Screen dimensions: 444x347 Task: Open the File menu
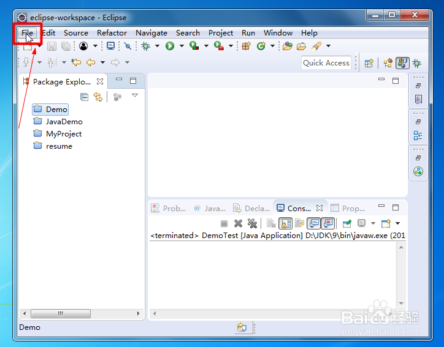(27, 33)
